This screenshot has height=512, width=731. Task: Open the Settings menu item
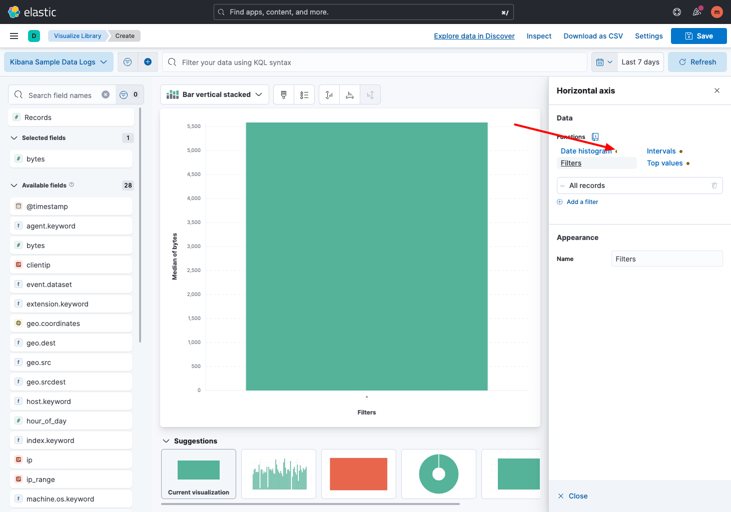tap(648, 36)
